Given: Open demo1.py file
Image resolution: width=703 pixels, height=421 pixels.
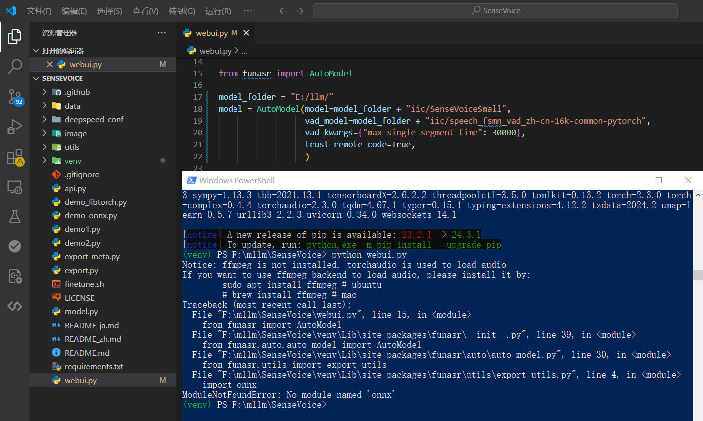Looking at the screenshot, I should click(x=103, y=229).
